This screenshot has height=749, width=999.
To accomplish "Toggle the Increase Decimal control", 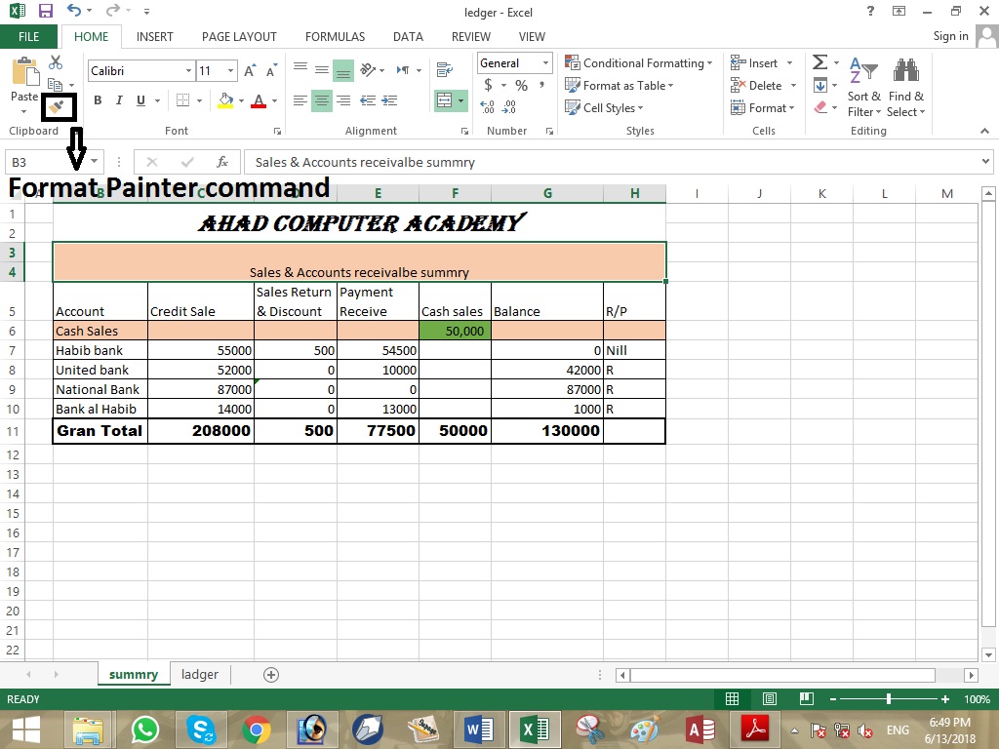I will point(489,104).
